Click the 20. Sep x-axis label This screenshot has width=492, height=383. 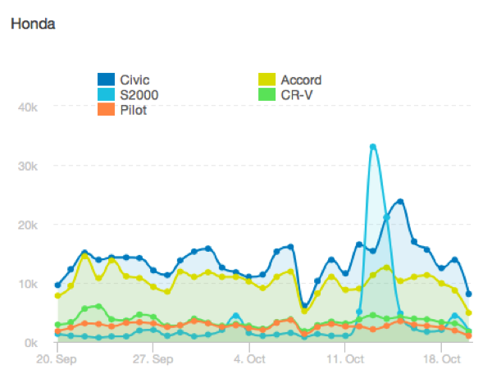(57, 359)
